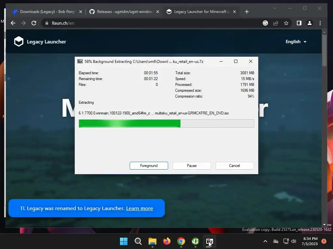333x249 pixels.
Task: Maximize the 7-Zip extracting dialog
Action: [x=236, y=61]
